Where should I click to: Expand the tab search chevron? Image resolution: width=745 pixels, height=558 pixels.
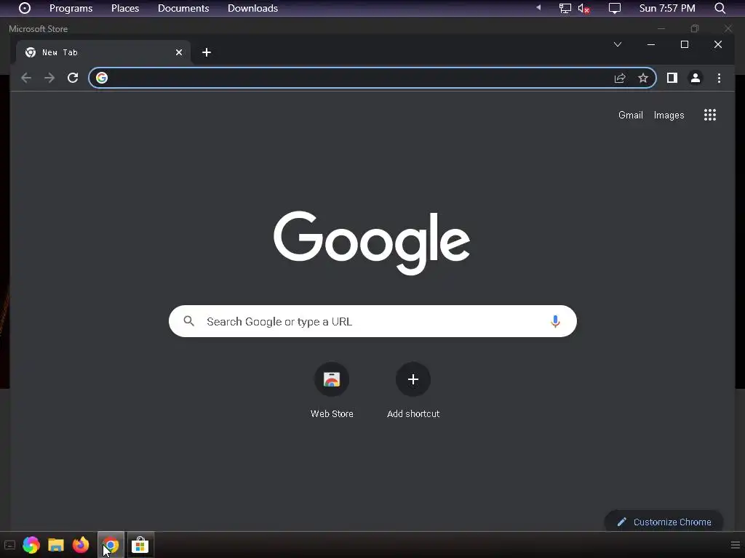coord(617,44)
